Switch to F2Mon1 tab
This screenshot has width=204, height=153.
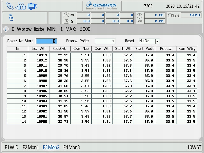tap(31, 147)
